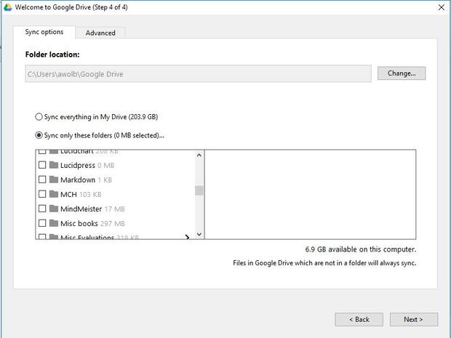The image size is (451, 338).
Task: Switch to the Advanced tab
Action: [100, 33]
